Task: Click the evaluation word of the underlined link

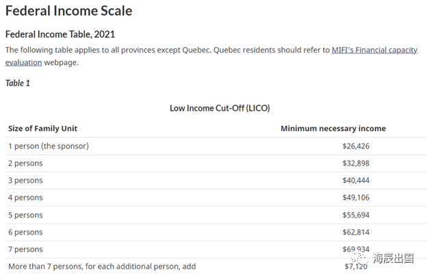Action: click(24, 63)
